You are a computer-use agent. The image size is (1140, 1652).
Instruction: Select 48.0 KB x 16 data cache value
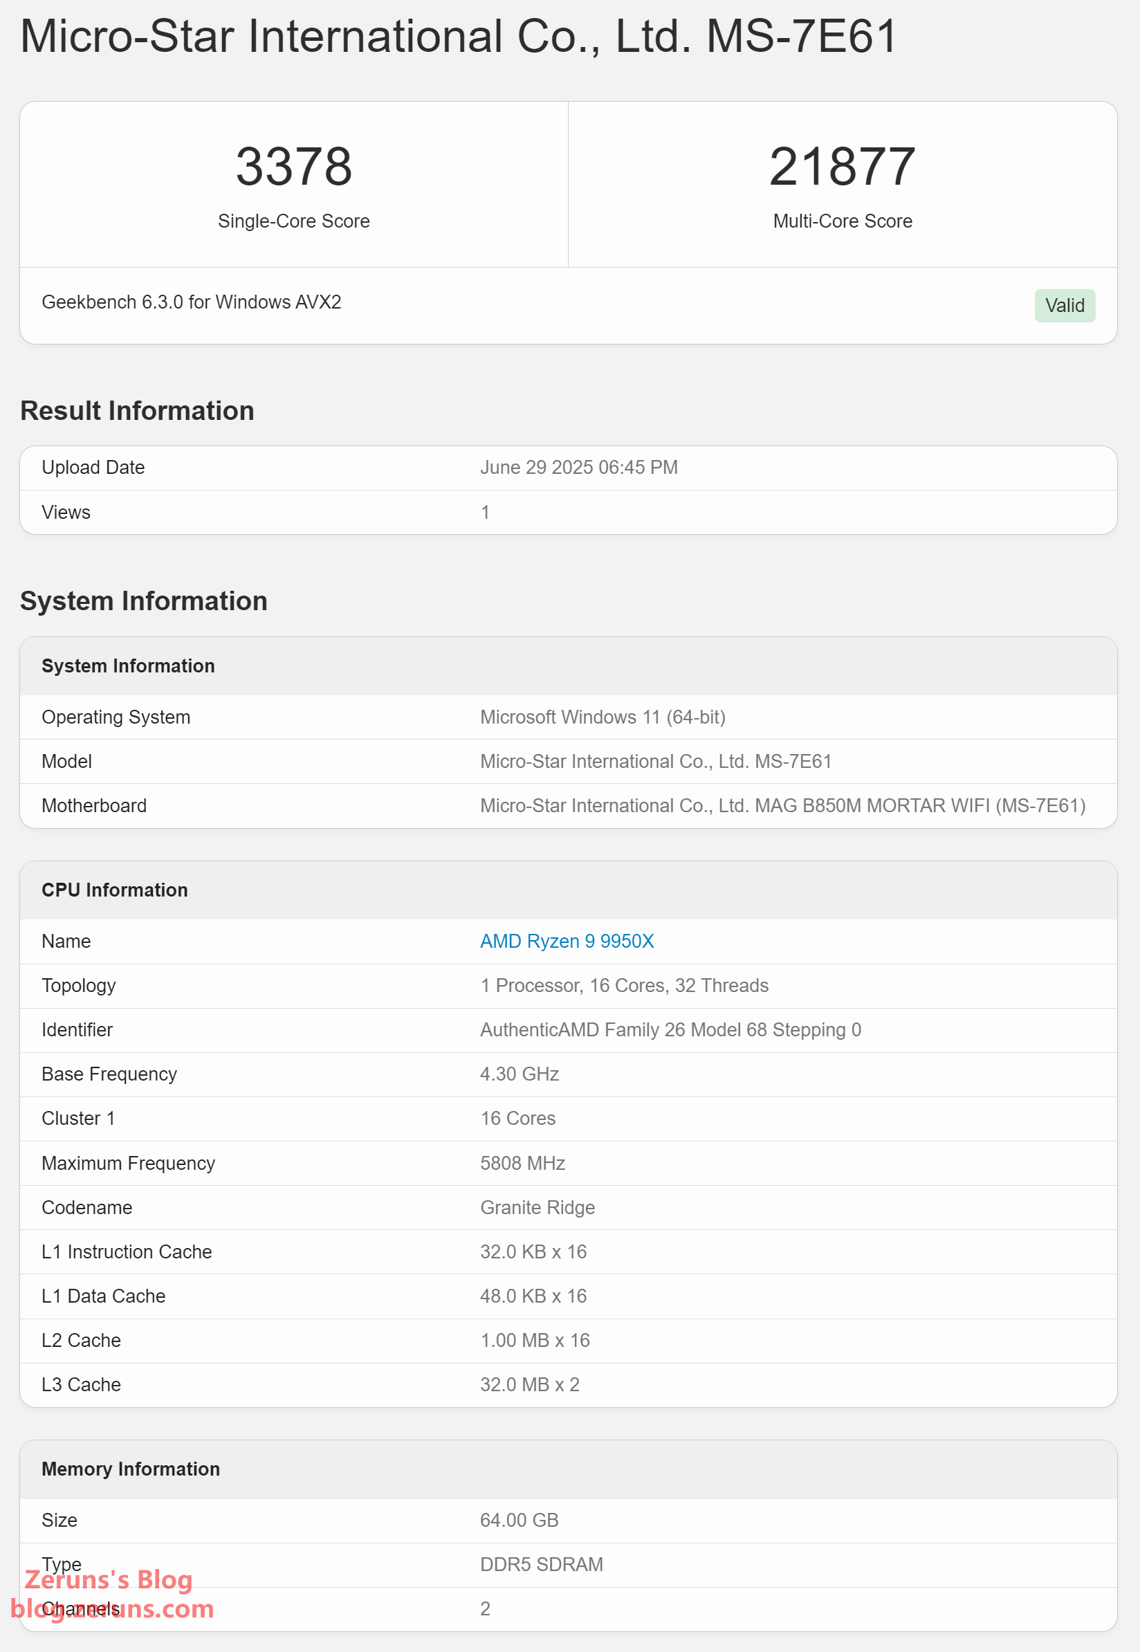coord(533,1296)
